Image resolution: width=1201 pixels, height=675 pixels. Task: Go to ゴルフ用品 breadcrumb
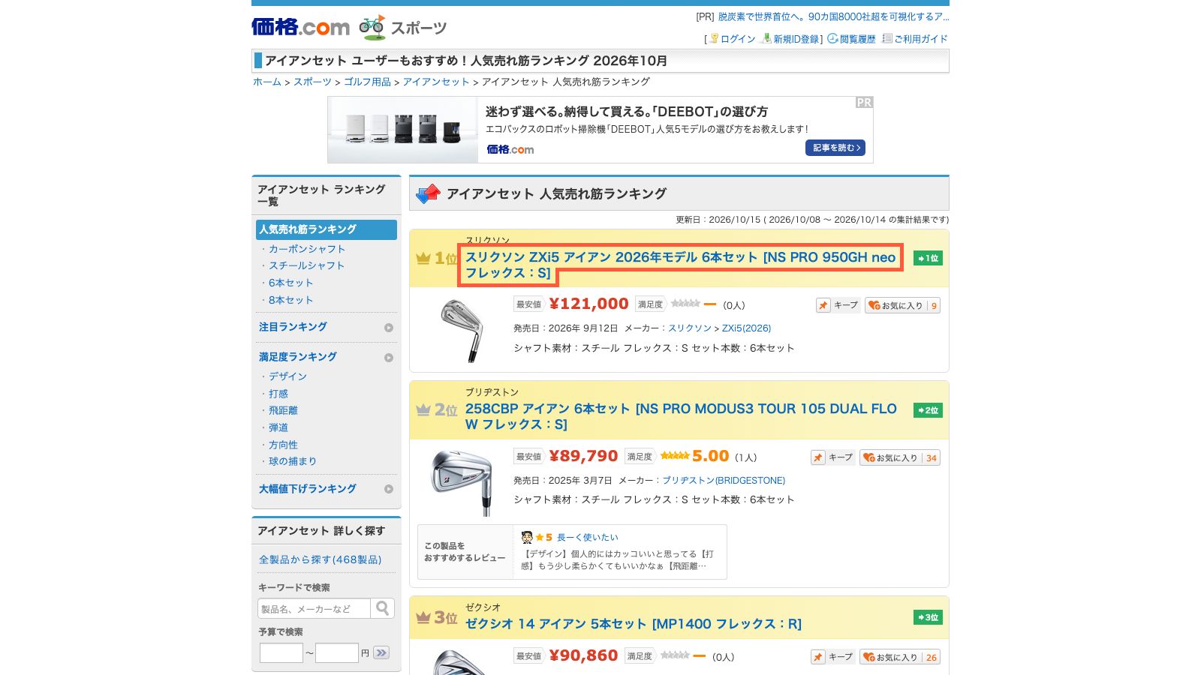(x=367, y=82)
